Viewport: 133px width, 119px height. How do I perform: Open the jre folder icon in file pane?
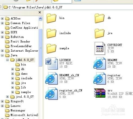[99, 34]
